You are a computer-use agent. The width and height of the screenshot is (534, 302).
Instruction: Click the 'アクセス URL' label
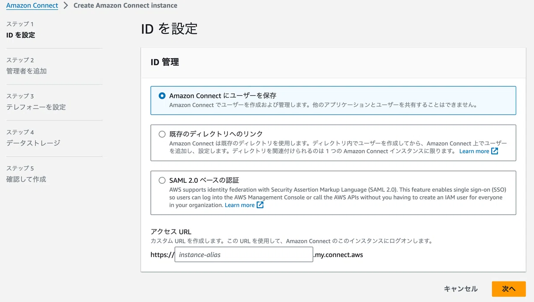(171, 232)
